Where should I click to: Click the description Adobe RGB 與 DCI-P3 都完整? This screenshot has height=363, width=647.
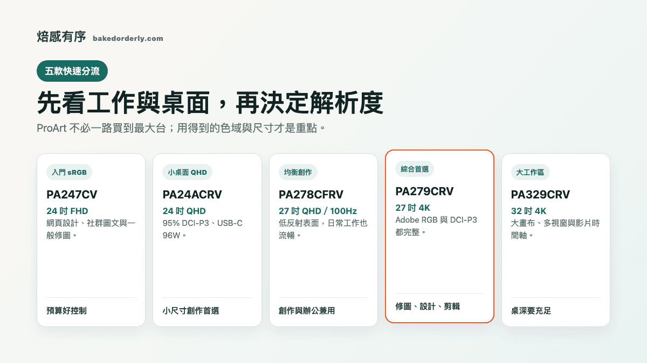pyautogui.click(x=436, y=226)
